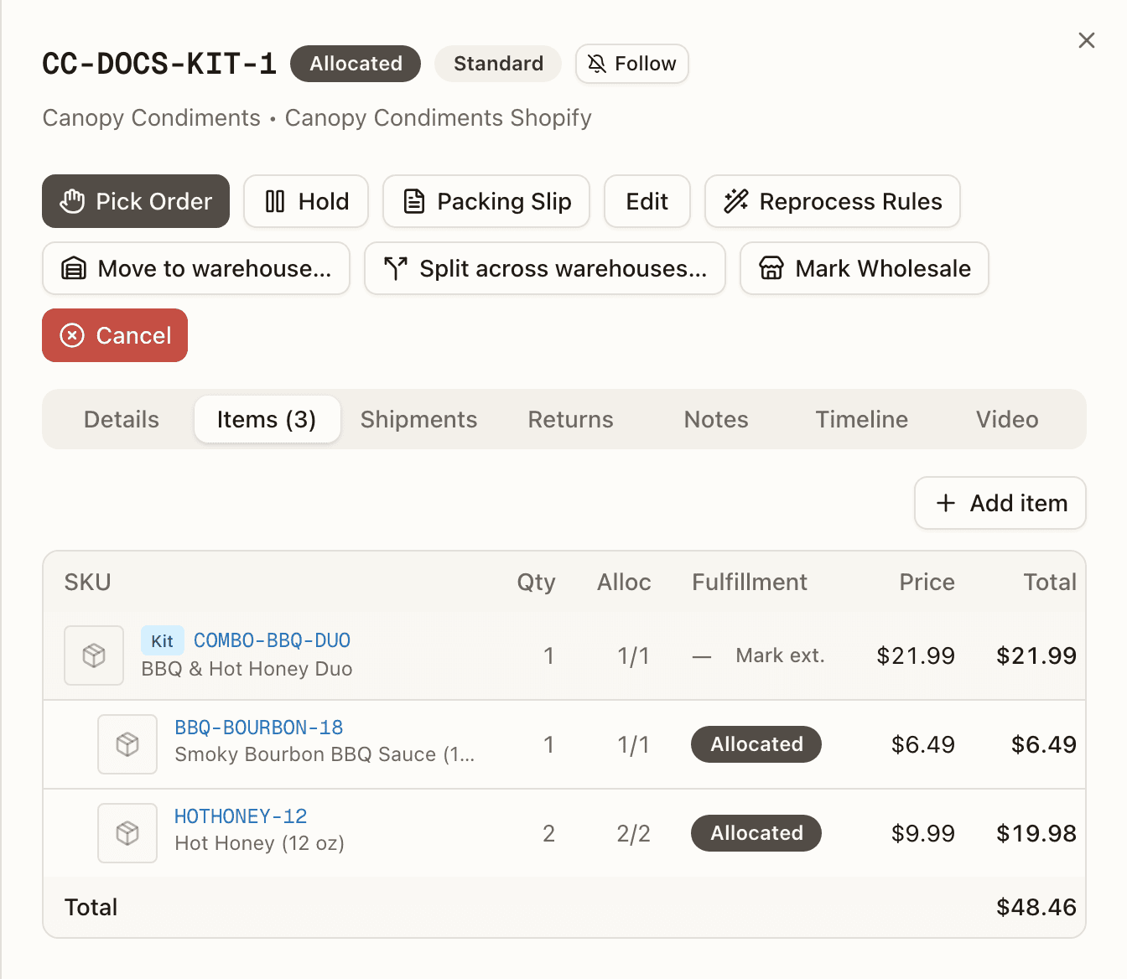Click the Edit button
The height and width of the screenshot is (979, 1127).
pos(647,201)
